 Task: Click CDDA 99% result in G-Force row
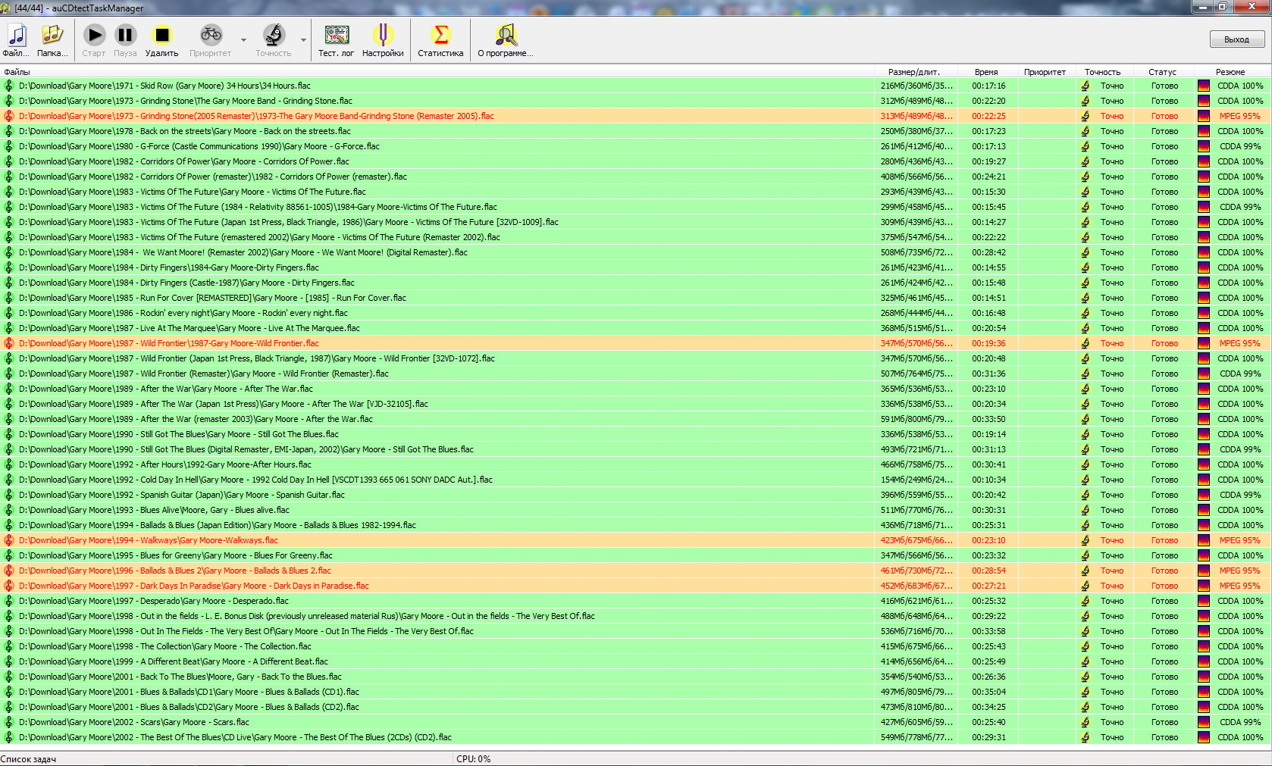(x=1240, y=146)
